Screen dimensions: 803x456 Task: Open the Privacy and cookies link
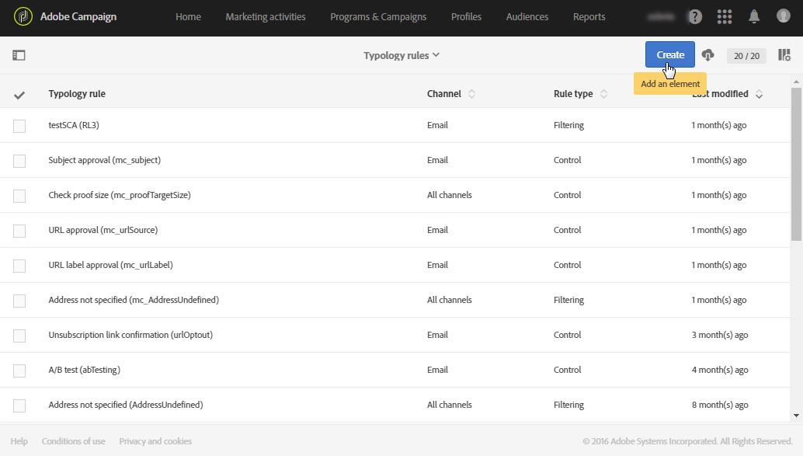coord(155,441)
